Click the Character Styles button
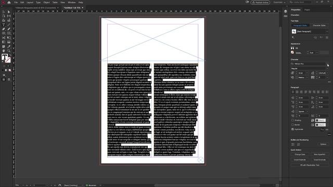This screenshot has height=187, width=333. pos(319,25)
